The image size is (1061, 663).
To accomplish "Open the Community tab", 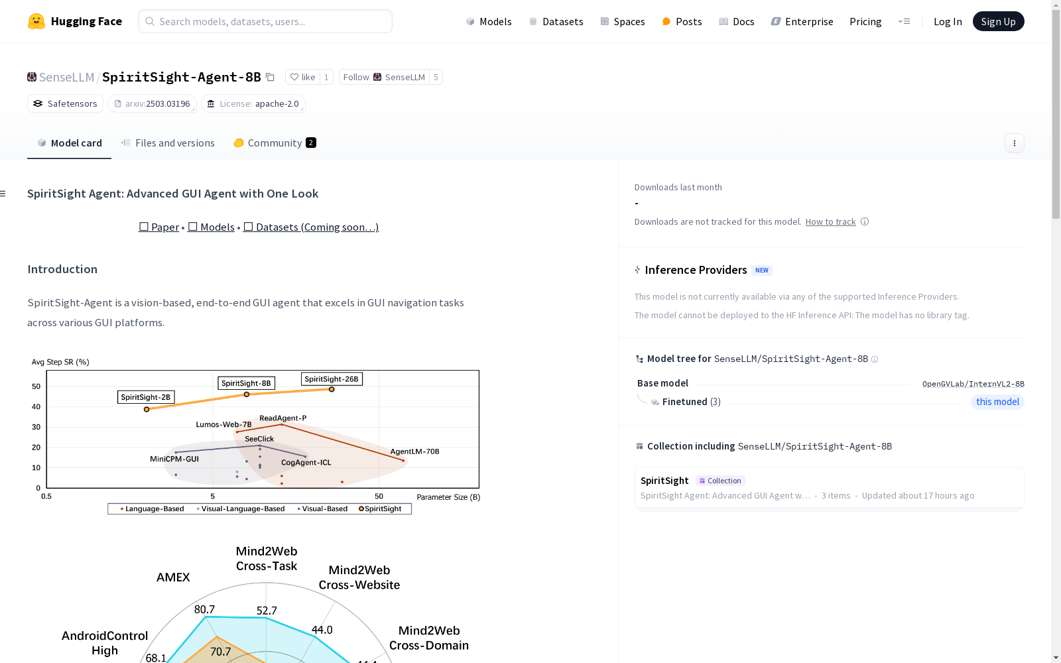I will 275,143.
